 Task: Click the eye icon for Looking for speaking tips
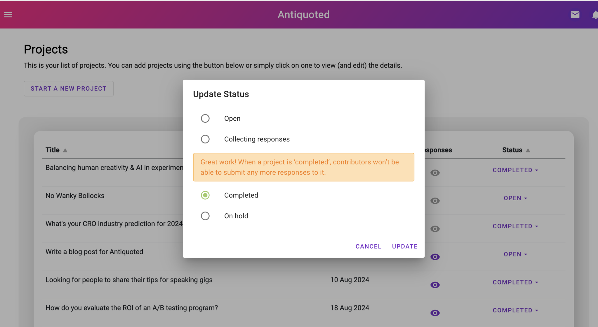click(435, 285)
